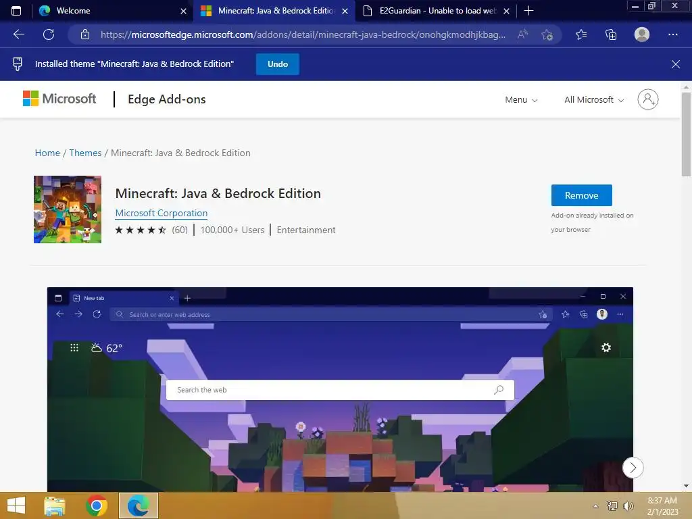Launch Google Chrome from taskbar
Viewport: 692px width, 519px height.
(x=96, y=505)
